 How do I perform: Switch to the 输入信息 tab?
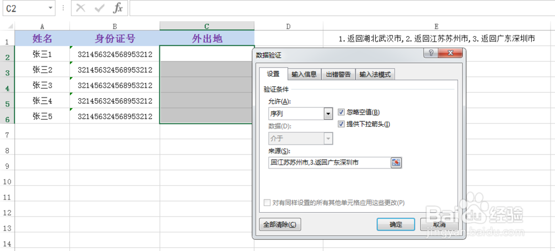click(304, 74)
